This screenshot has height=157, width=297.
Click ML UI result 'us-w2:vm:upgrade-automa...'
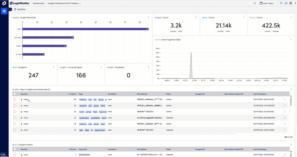pos(150,118)
